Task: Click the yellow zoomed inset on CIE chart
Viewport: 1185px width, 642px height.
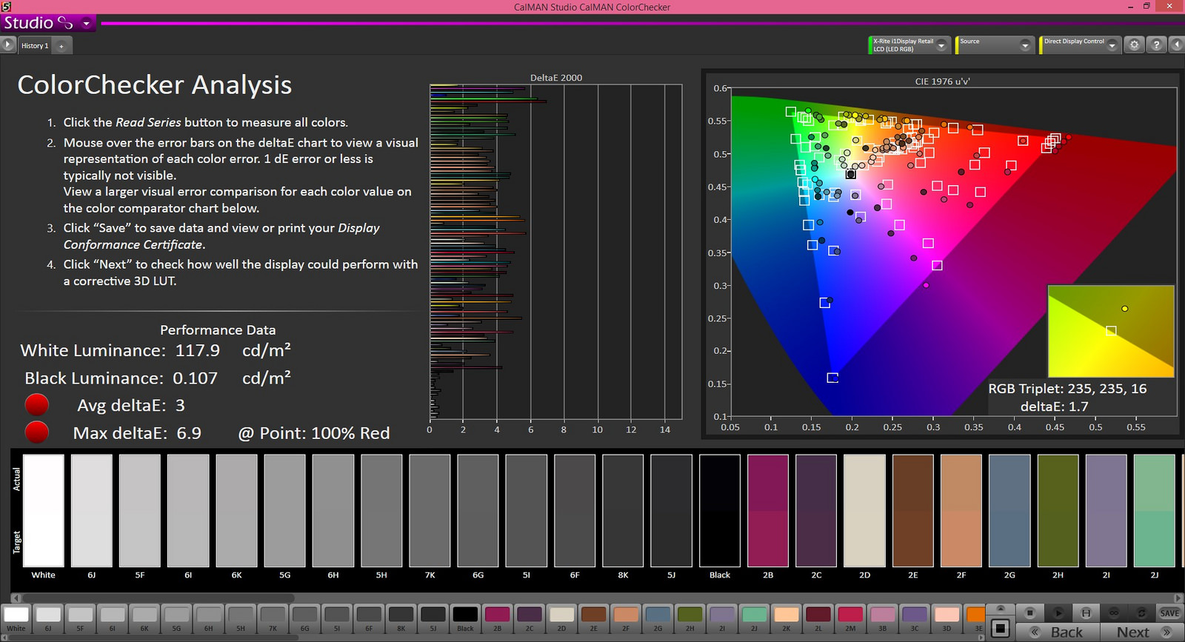Action: click(1111, 331)
